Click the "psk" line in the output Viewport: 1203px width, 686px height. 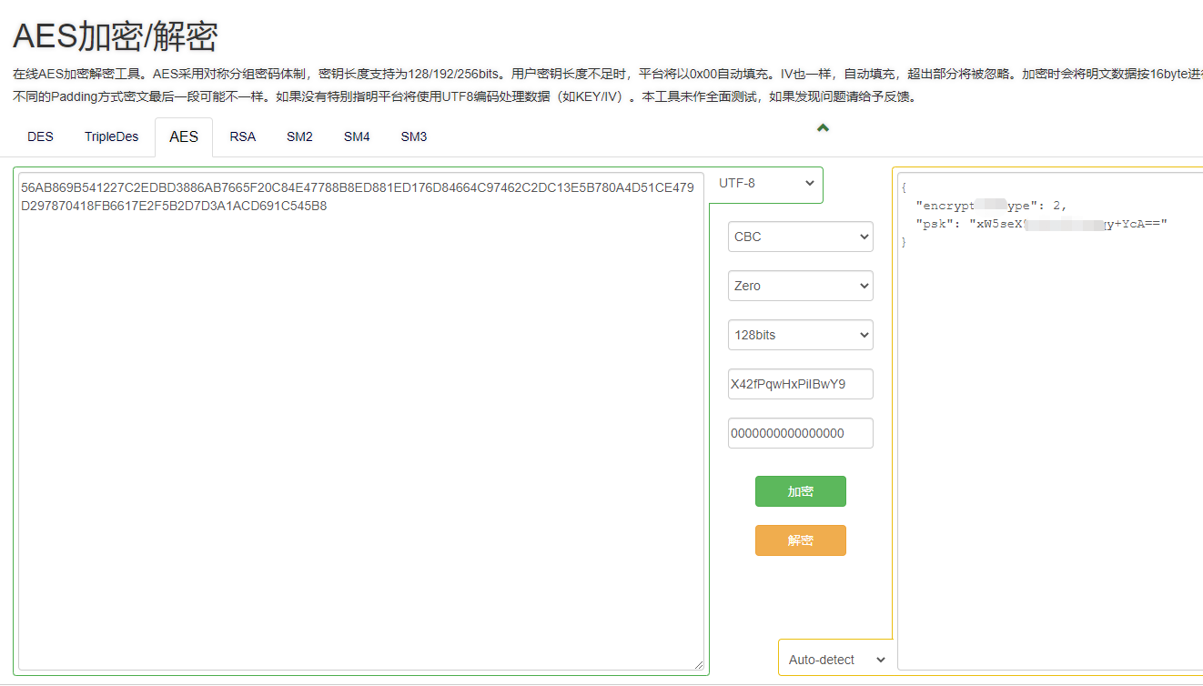pos(1041,224)
